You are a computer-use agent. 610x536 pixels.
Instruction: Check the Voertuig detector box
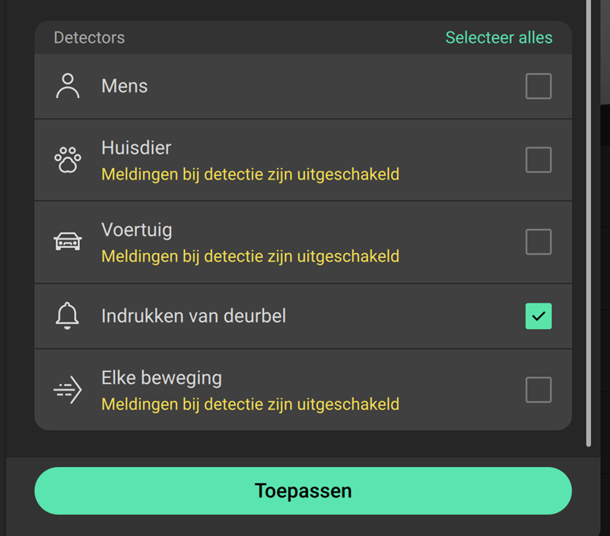(x=539, y=242)
